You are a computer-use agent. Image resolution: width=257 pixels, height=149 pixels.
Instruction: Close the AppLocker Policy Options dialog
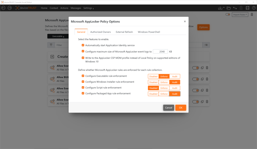185,22
